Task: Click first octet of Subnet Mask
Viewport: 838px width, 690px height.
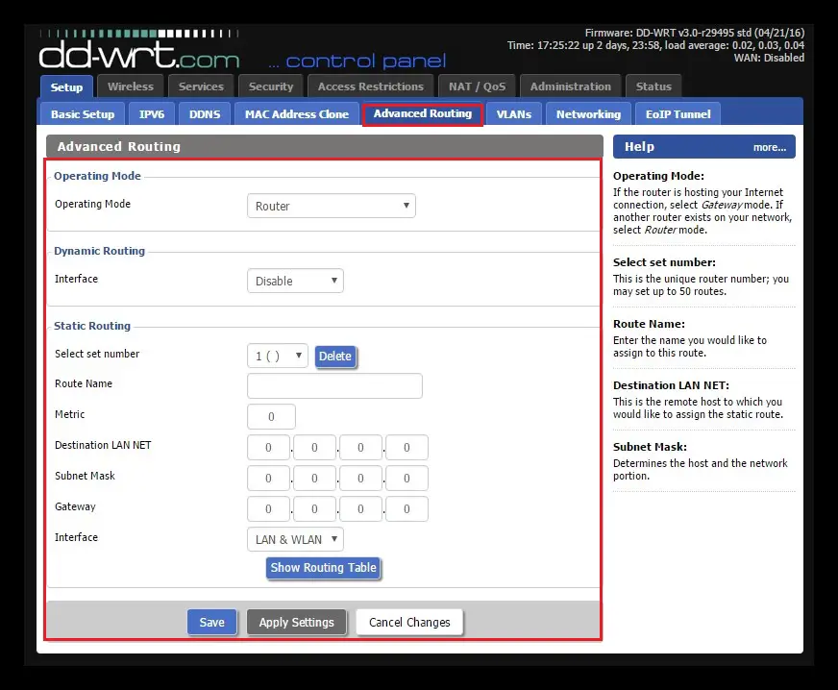Action: point(268,479)
